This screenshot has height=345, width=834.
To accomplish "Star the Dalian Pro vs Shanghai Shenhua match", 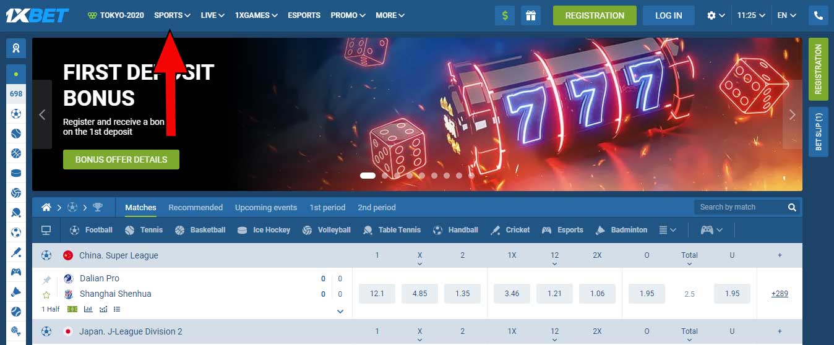I will tap(46, 295).
